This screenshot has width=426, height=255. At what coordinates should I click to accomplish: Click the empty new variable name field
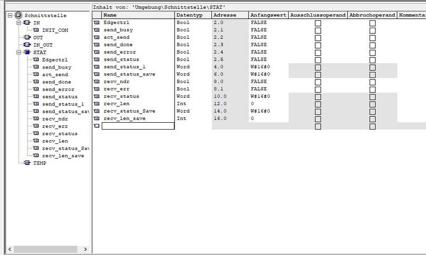point(138,126)
